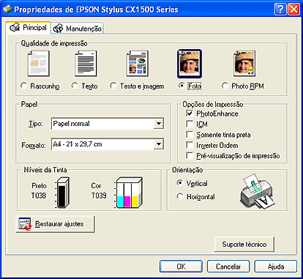Toggle the Inverter Ordem checkbox

(190, 145)
